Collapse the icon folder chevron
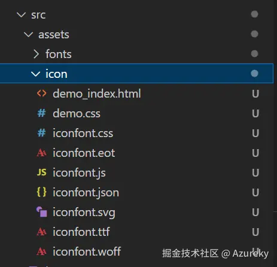 coord(36,74)
